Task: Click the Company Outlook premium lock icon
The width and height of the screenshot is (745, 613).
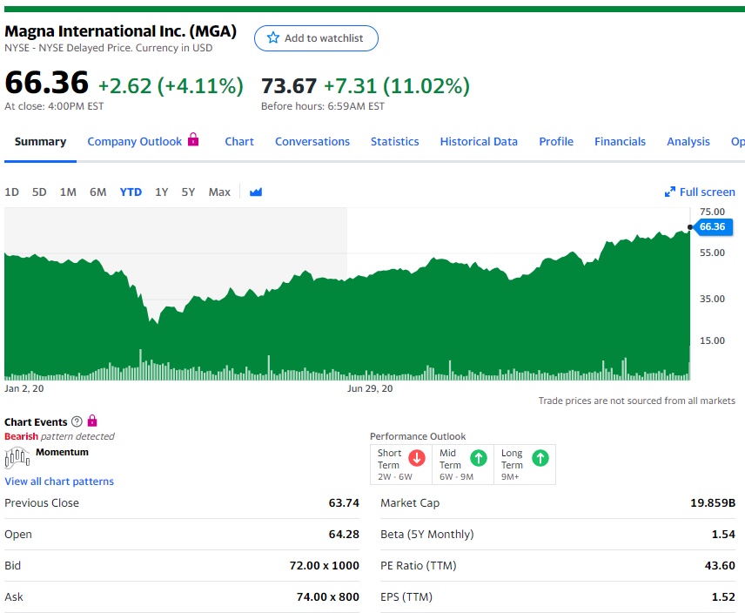Action: (193, 139)
